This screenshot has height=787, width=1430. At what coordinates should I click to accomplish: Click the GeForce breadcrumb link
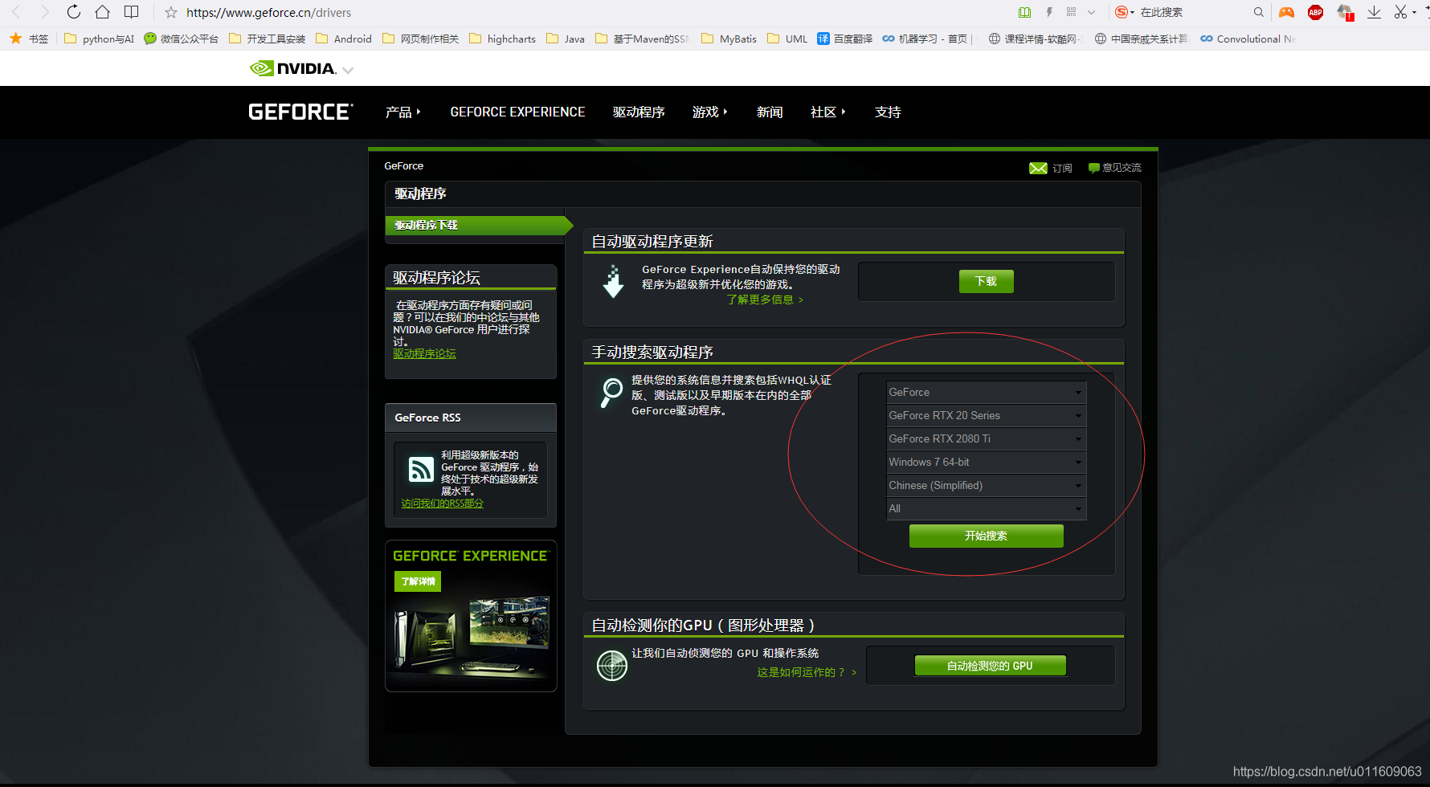(403, 166)
